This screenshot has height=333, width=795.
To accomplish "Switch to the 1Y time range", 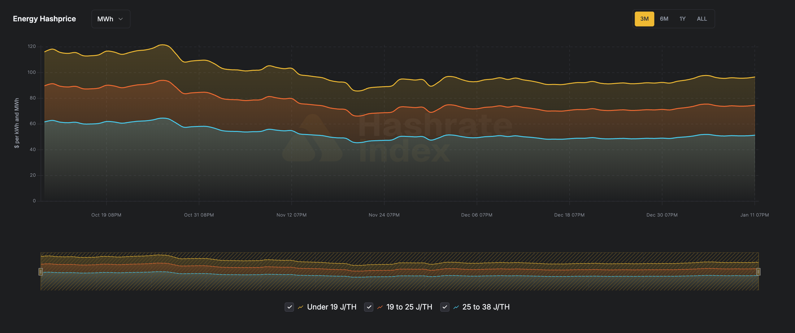I will point(682,19).
